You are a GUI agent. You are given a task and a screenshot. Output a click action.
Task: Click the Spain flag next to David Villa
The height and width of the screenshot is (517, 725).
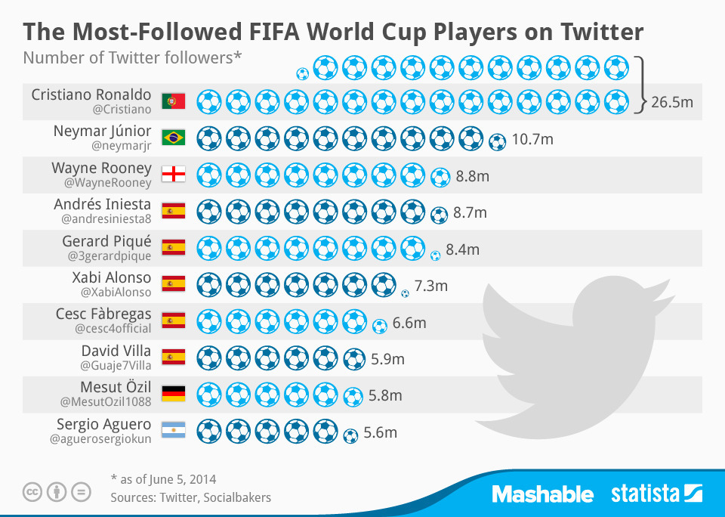pyautogui.click(x=173, y=357)
